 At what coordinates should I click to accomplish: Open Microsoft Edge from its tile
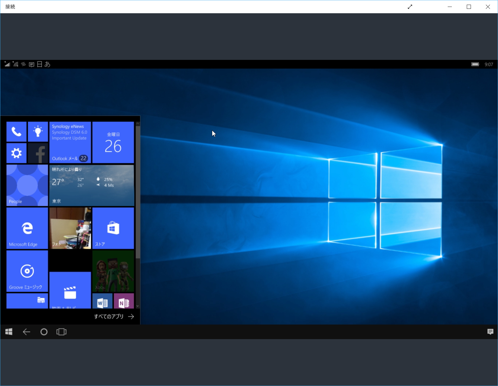click(27, 228)
